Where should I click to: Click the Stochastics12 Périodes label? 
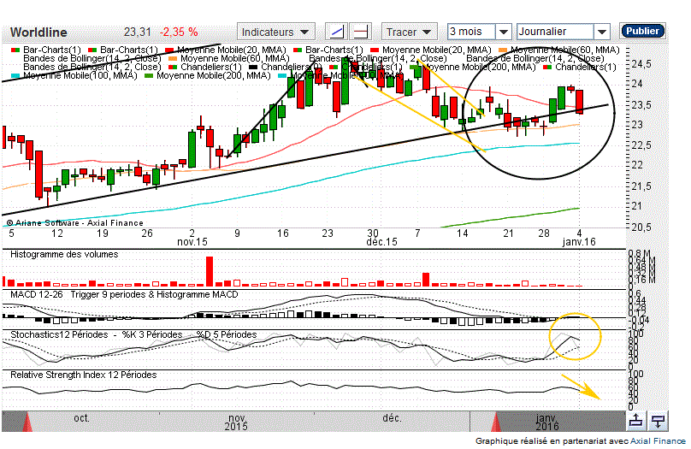59,334
